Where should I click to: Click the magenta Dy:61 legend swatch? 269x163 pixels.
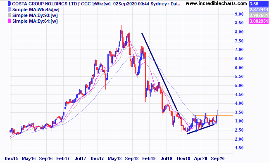coord(9,21)
